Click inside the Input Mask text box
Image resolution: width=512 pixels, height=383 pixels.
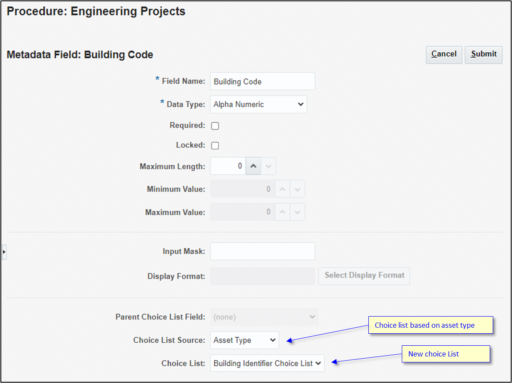coord(262,251)
